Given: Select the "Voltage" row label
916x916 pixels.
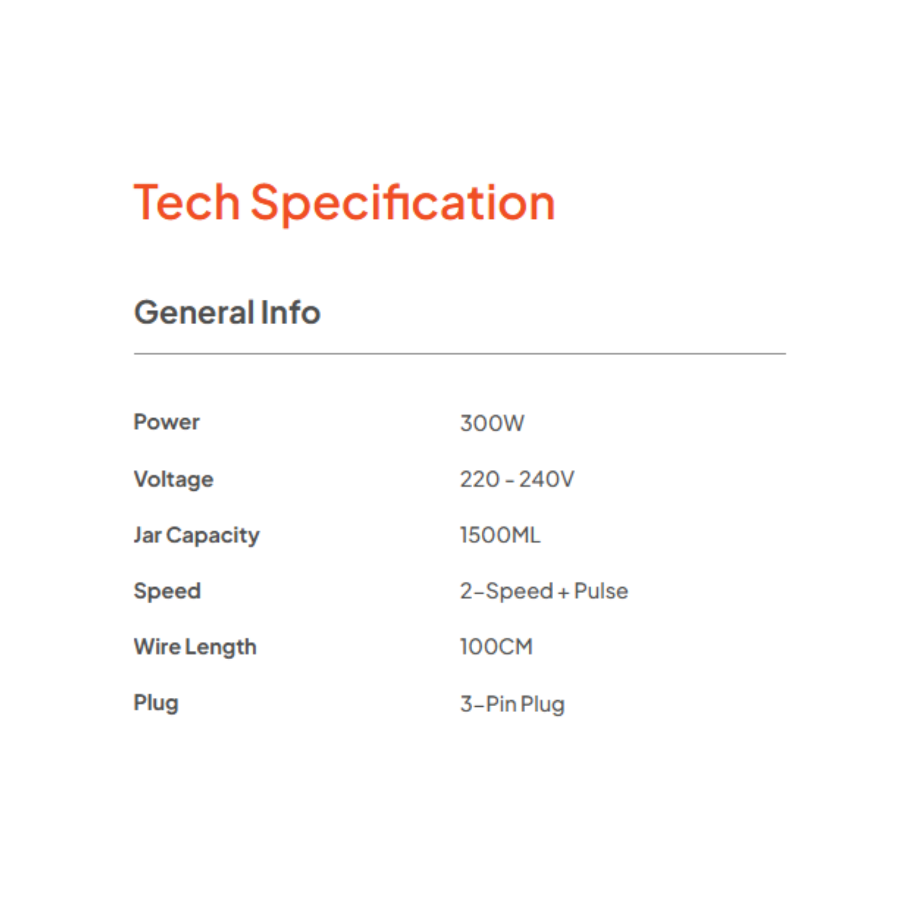Looking at the screenshot, I should 174,479.
